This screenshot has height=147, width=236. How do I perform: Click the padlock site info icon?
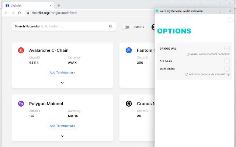coord(28,13)
